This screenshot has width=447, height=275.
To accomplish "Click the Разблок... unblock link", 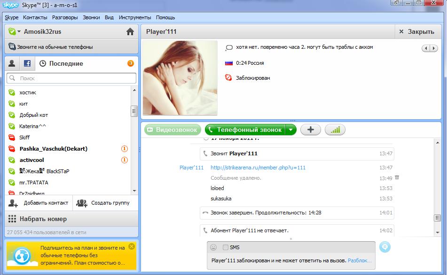I will (360, 260).
